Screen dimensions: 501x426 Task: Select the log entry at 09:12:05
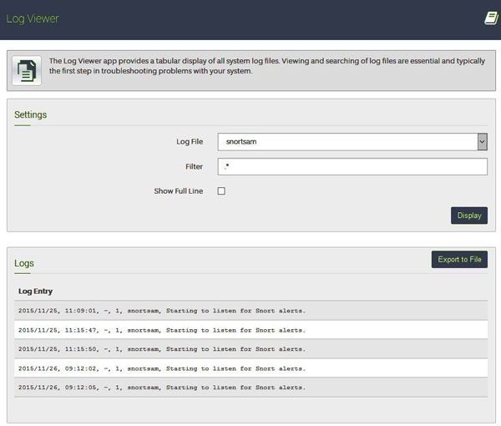(x=250, y=388)
